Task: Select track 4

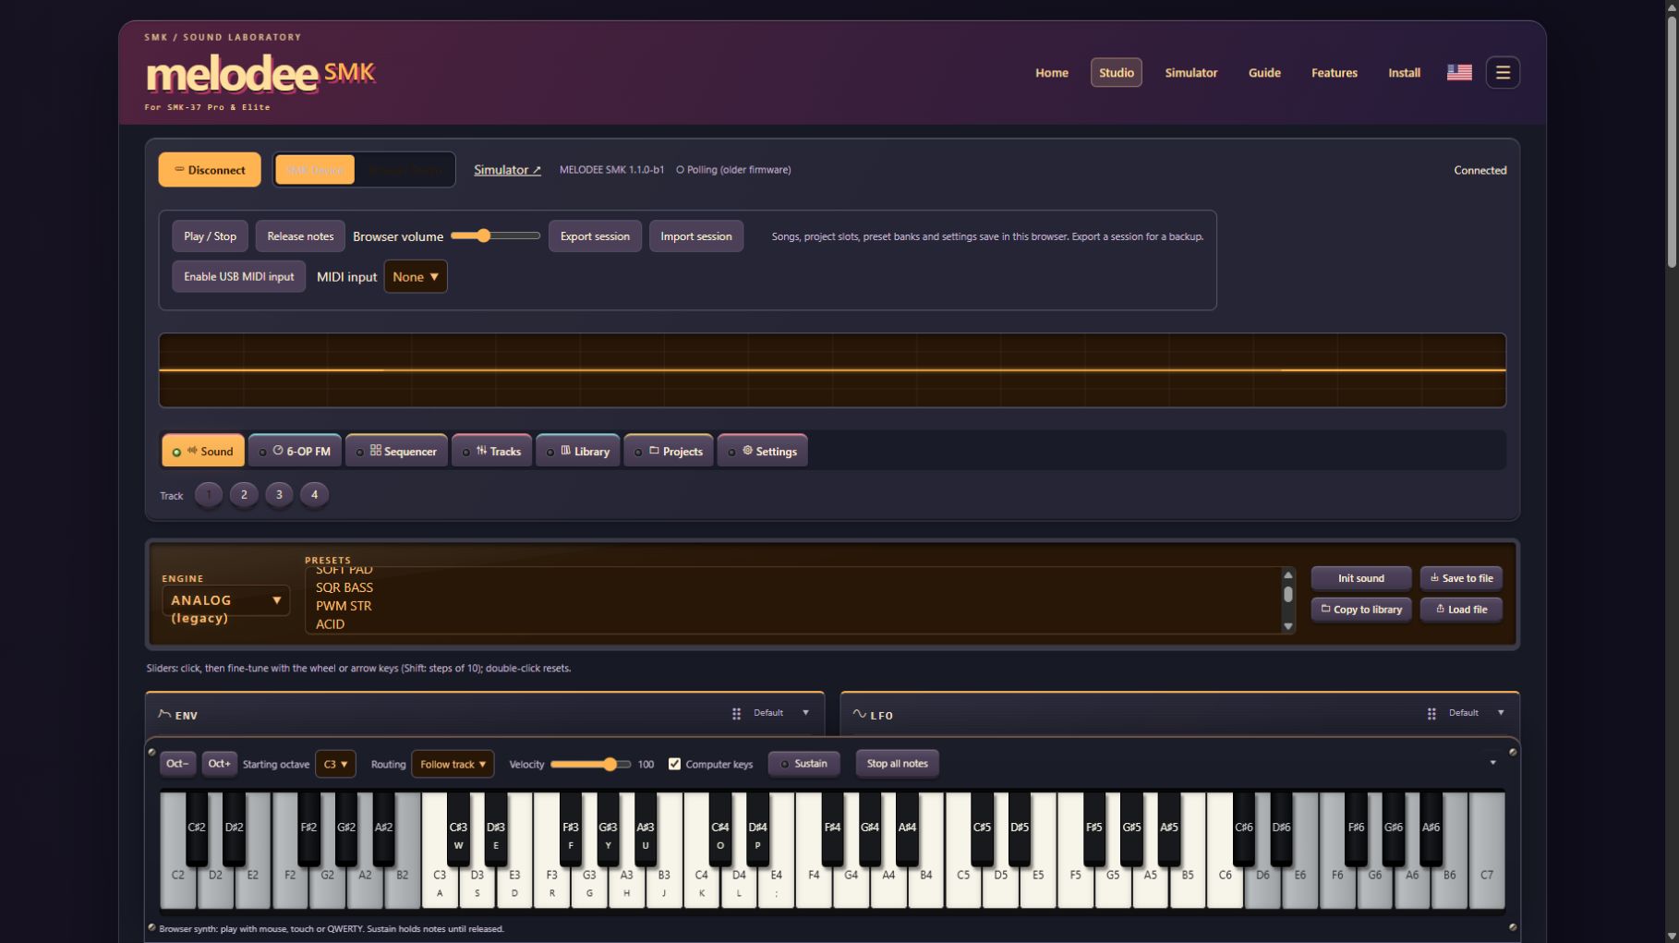Action: [314, 495]
